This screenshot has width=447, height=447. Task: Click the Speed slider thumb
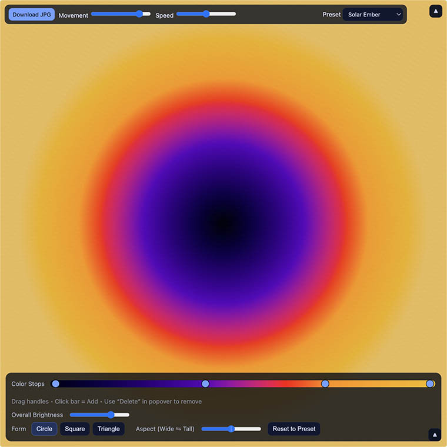point(206,14)
